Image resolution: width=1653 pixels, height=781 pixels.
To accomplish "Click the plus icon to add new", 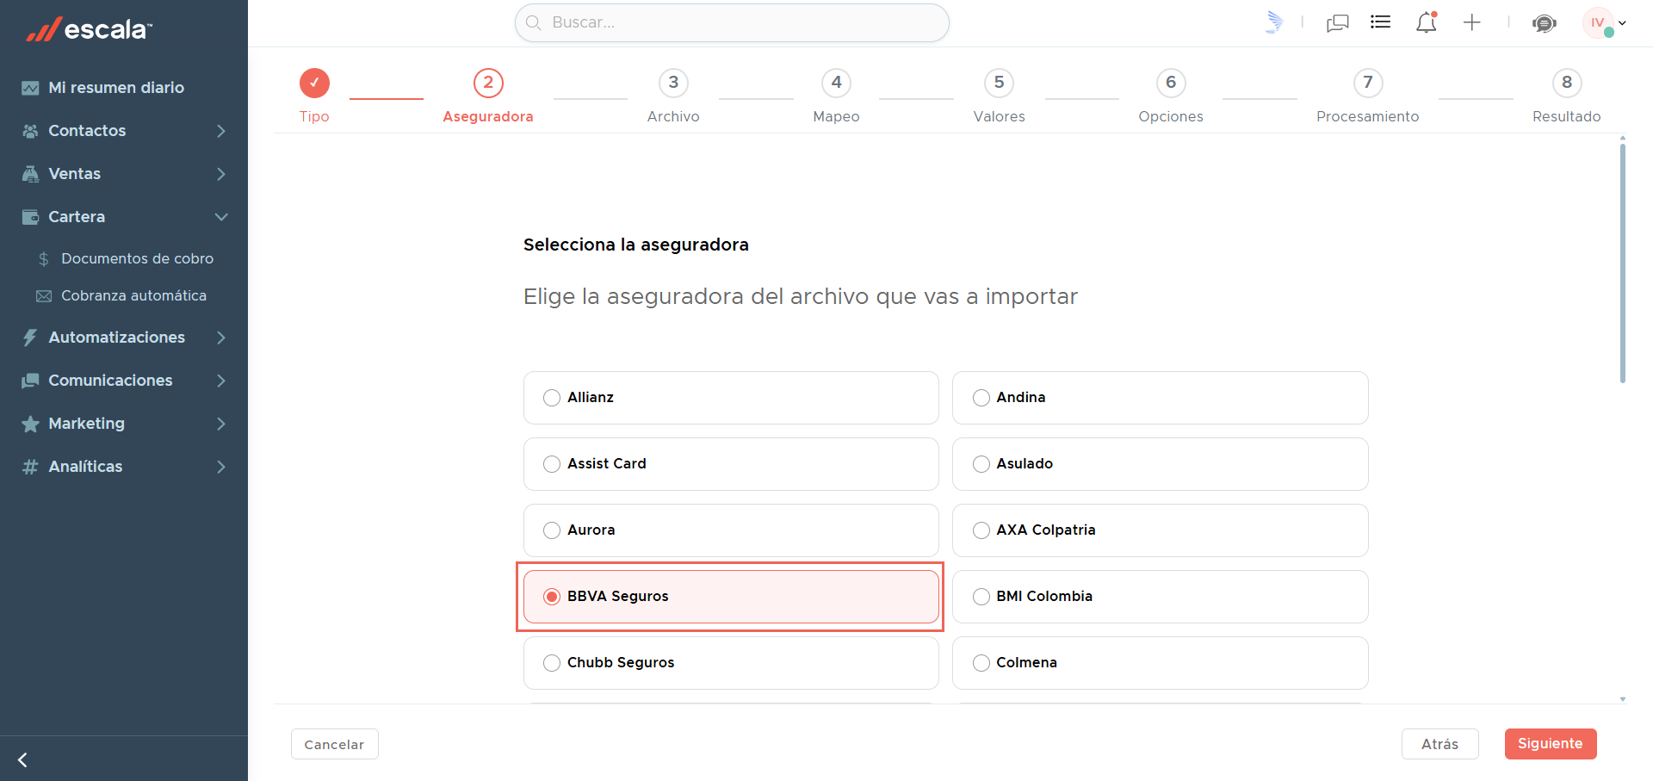I will coord(1472,22).
